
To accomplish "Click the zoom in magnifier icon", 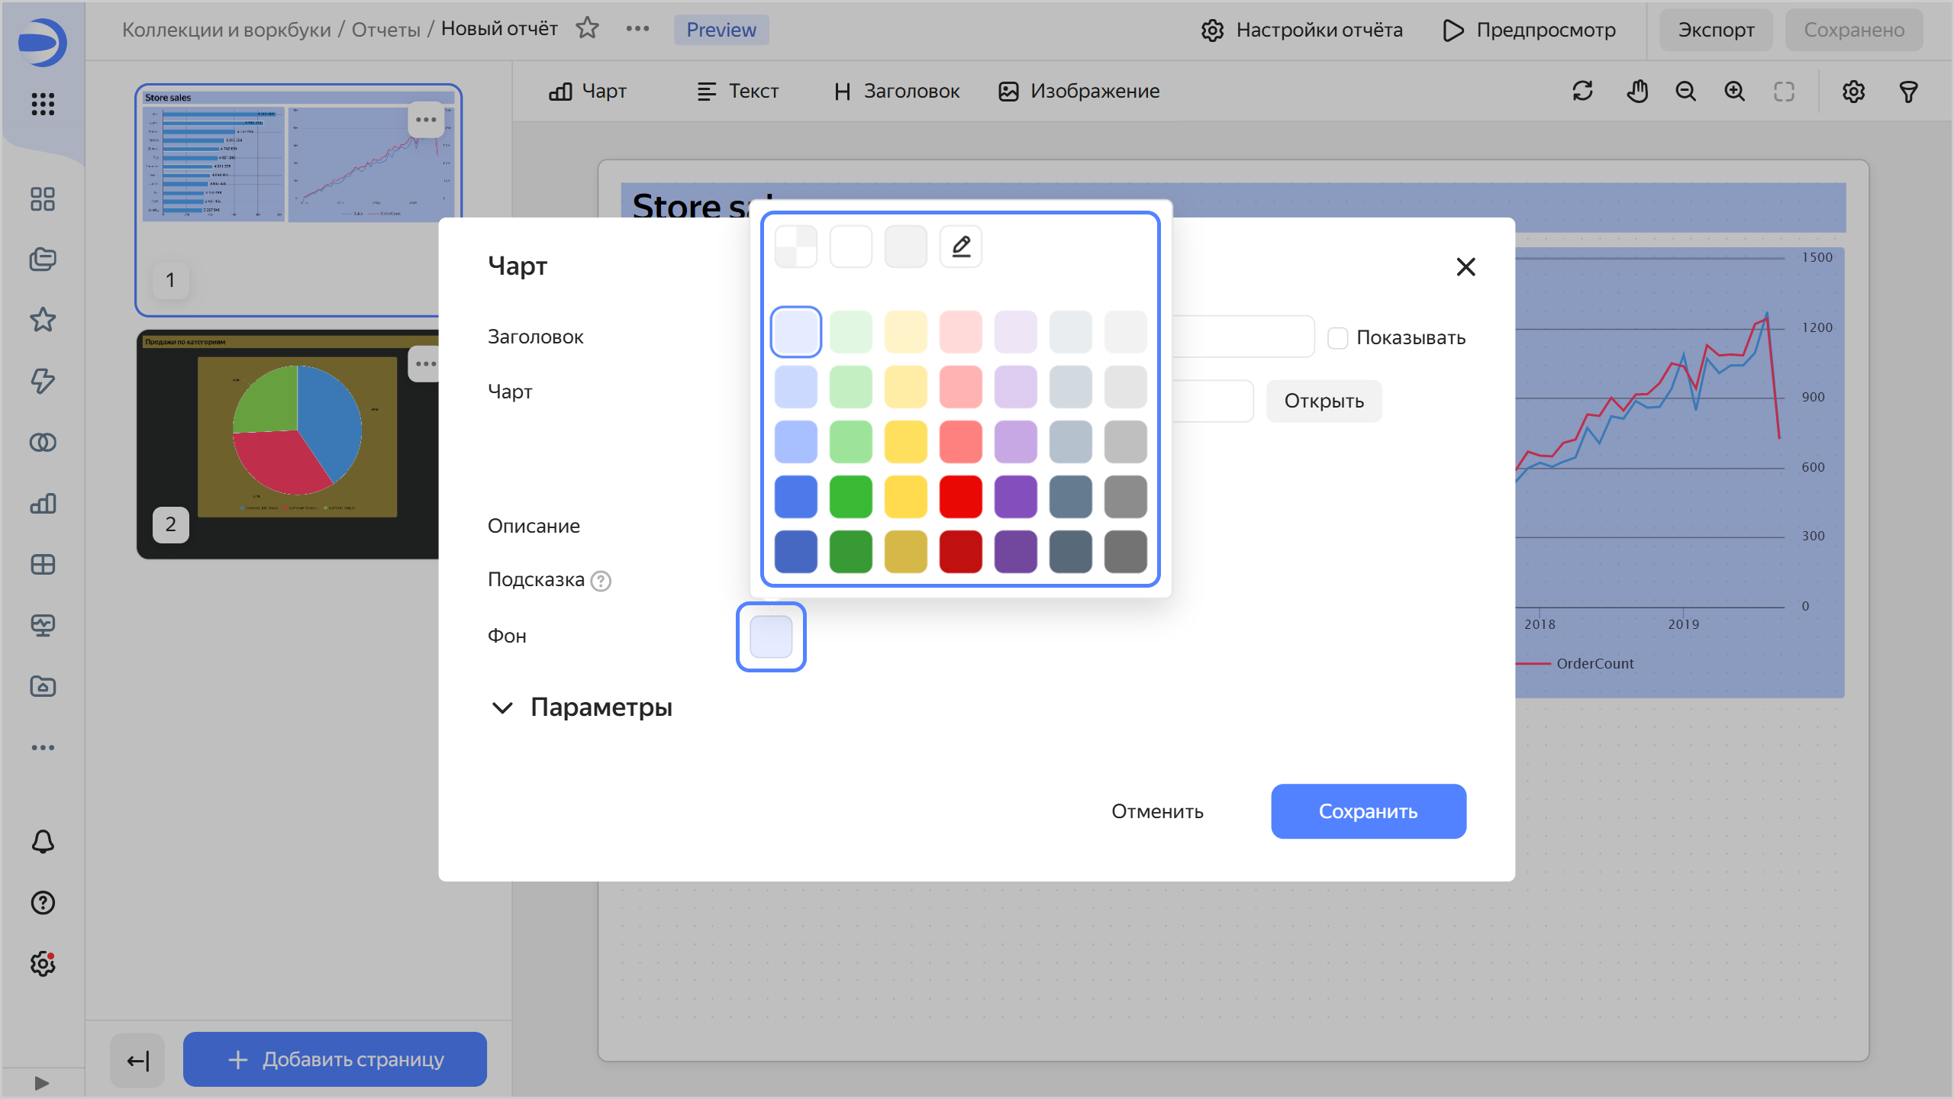I will 1734,92.
